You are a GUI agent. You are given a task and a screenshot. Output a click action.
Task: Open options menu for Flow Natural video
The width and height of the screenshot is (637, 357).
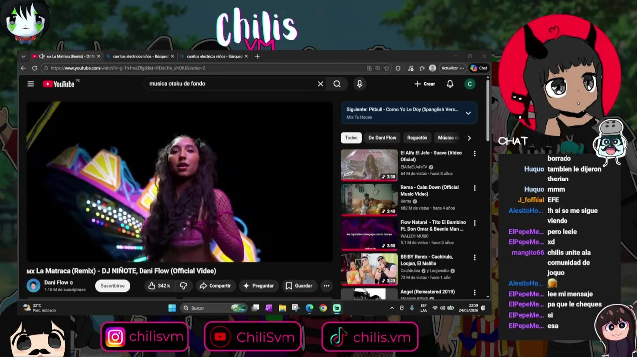pos(474,223)
